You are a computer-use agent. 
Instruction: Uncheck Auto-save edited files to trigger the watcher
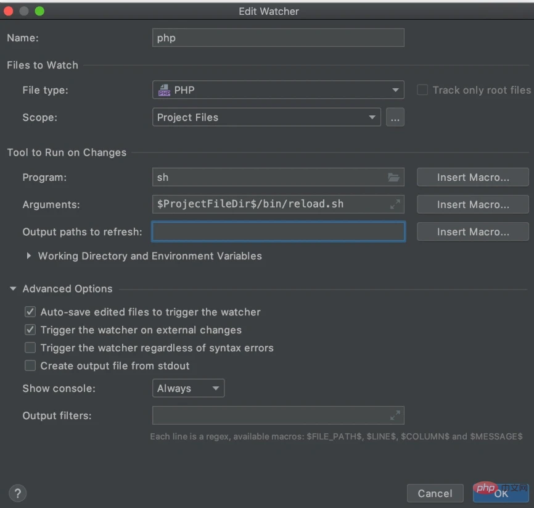pyautogui.click(x=30, y=312)
